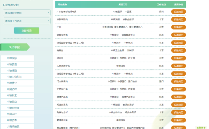This screenshot has height=129, width=209.
Task: Submit resume for 广东经营部执行专员
Action: (179, 12)
